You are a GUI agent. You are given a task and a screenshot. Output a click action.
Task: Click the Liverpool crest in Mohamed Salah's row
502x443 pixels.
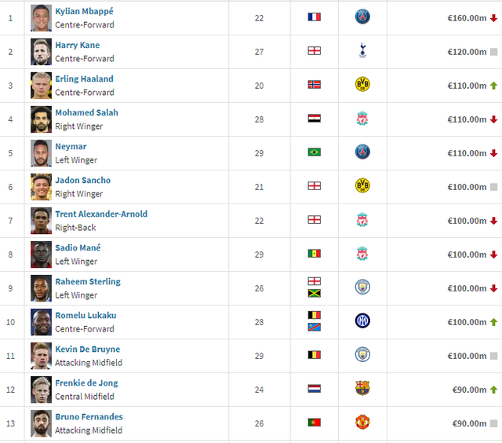[x=362, y=119]
